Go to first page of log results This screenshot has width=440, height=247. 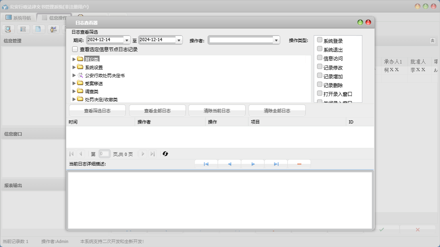click(x=71, y=153)
